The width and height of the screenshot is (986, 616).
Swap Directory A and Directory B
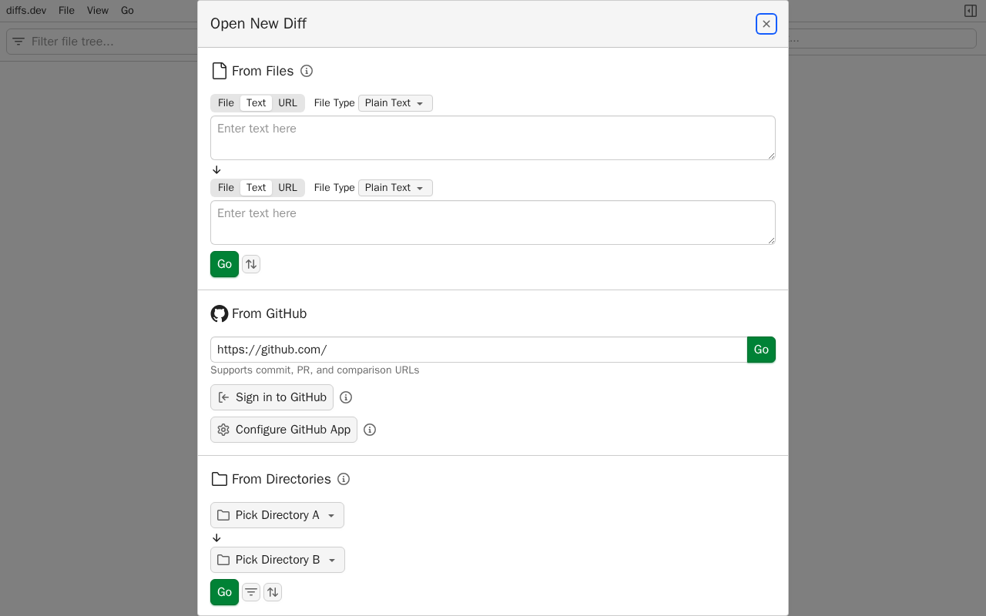[273, 592]
